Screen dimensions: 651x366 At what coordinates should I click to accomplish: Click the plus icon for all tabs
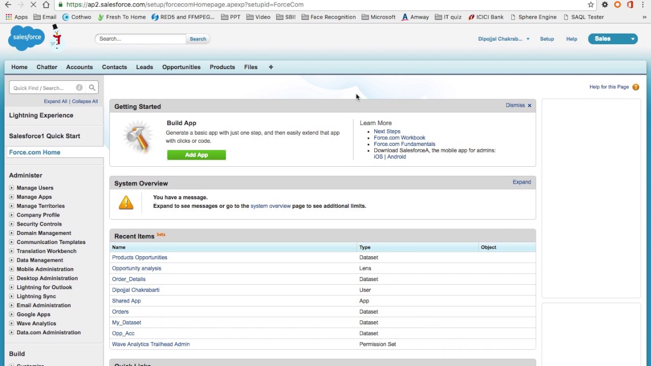[x=271, y=67]
